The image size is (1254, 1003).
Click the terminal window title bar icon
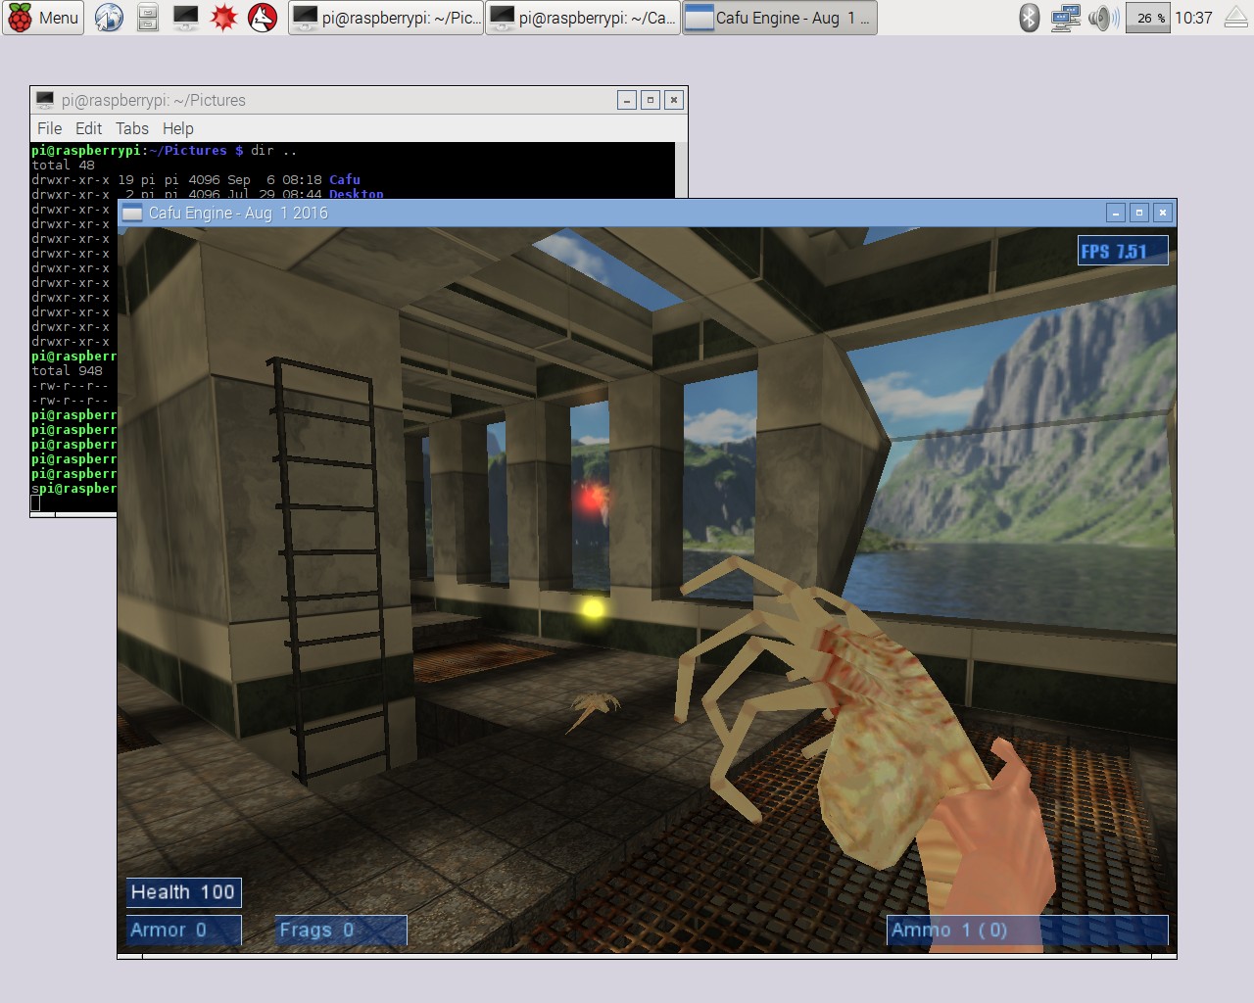coord(44,100)
